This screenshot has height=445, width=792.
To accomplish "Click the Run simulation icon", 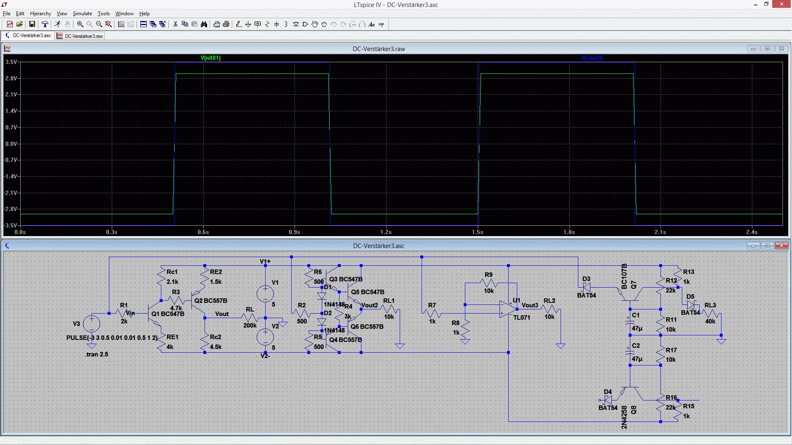I will coord(57,24).
